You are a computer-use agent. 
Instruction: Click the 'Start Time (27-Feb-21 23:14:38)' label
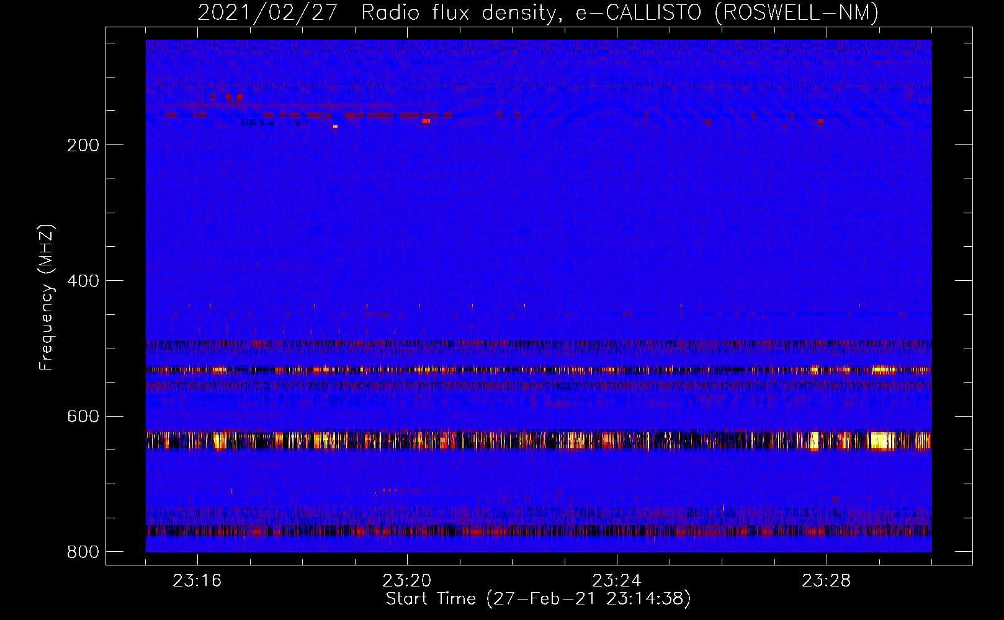(538, 599)
